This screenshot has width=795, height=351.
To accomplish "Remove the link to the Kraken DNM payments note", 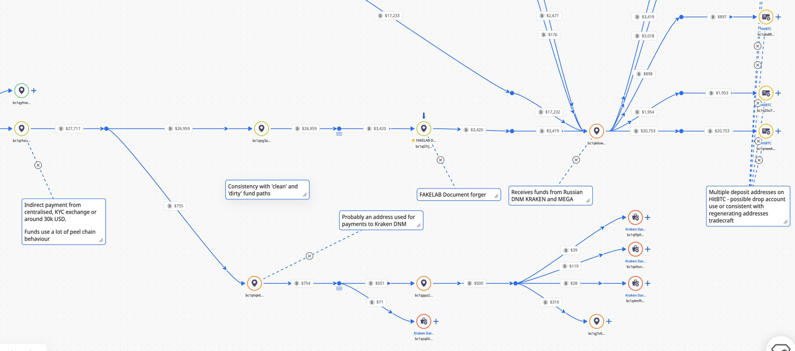I will click(x=310, y=256).
